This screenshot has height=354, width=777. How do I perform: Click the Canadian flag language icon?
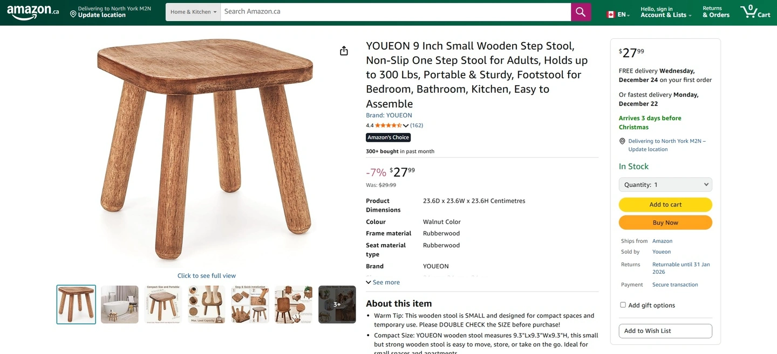611,15
